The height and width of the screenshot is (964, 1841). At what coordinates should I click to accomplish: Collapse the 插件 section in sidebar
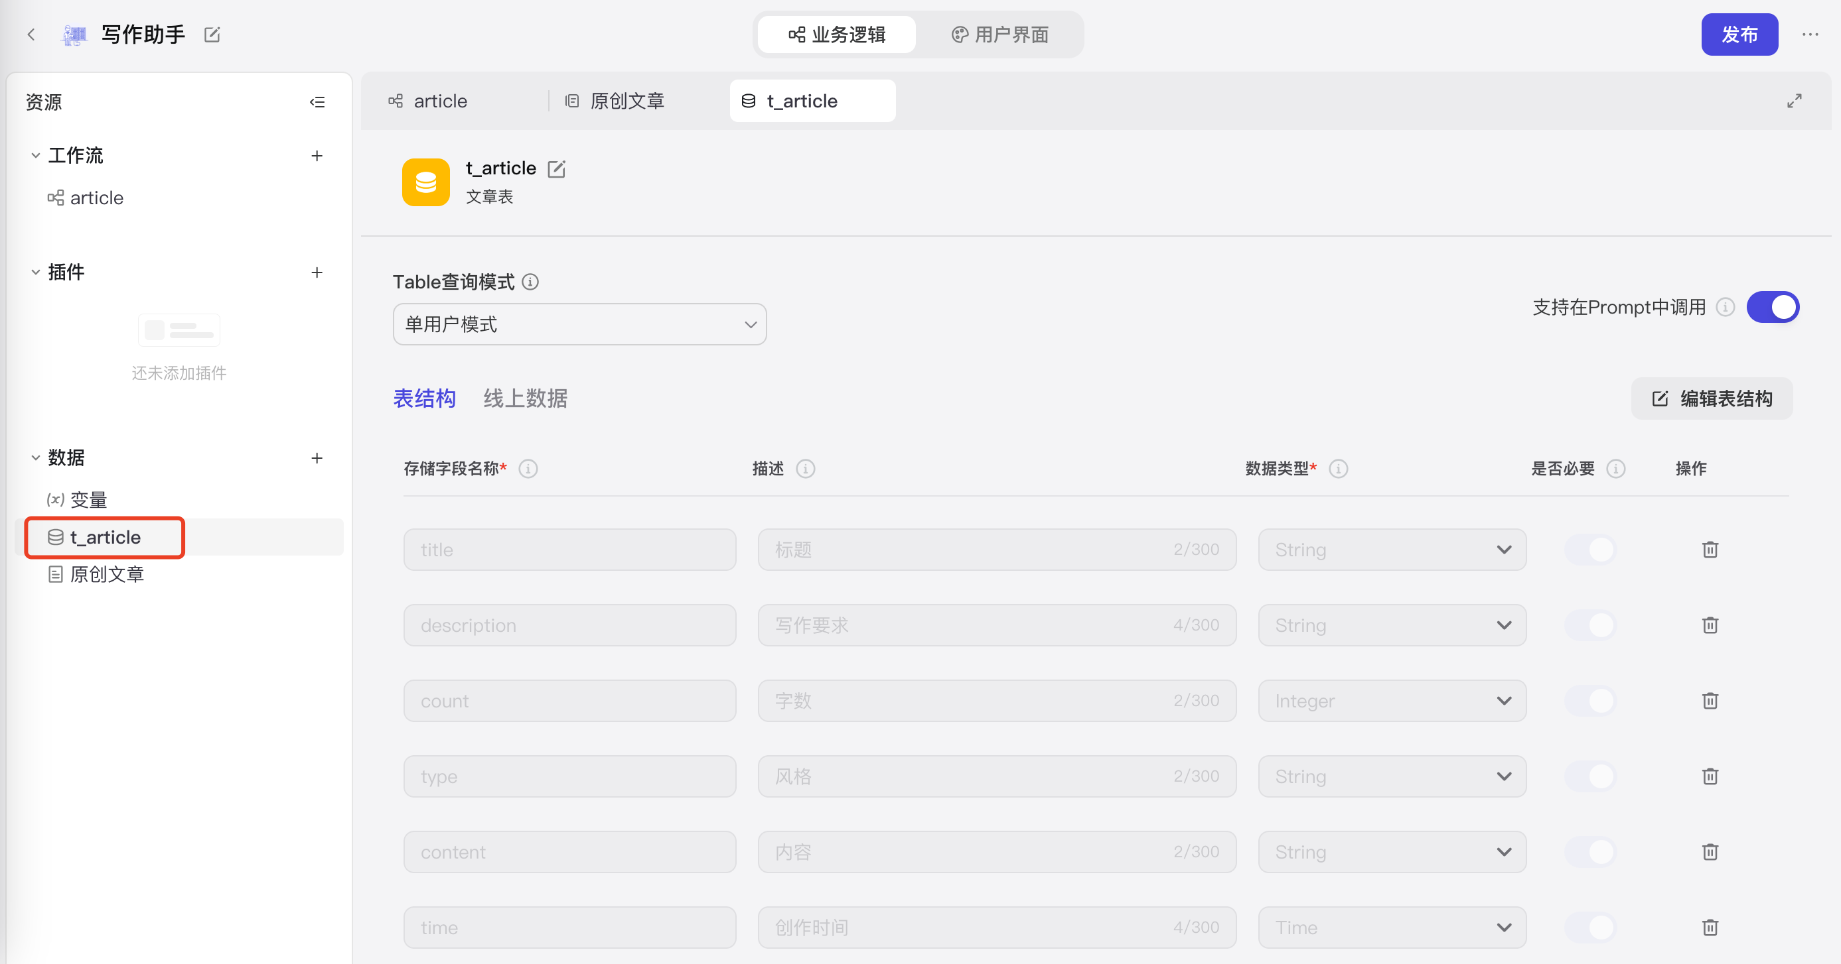click(x=36, y=272)
